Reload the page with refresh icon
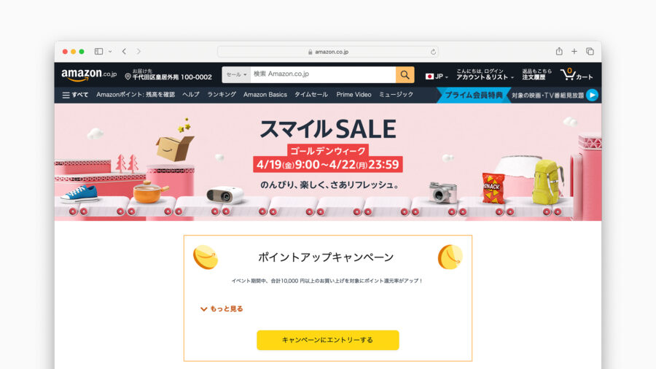The height and width of the screenshot is (369, 656). (x=433, y=52)
